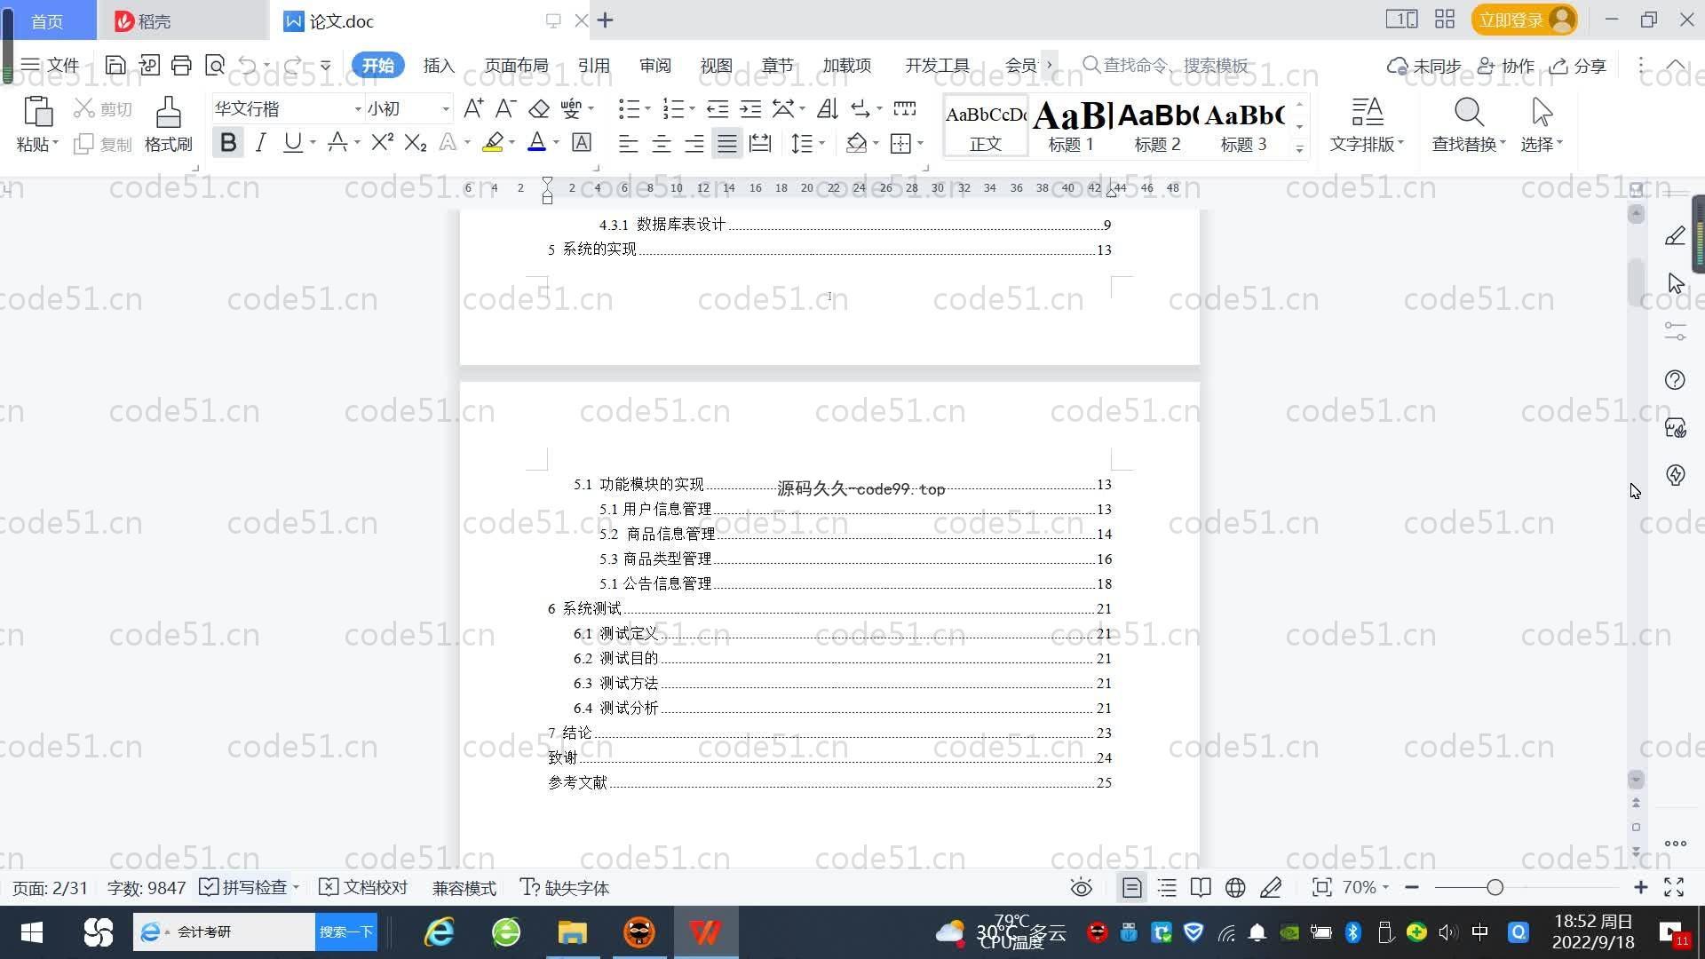
Task: Click the 查找命令 search field
Action: click(1174, 66)
